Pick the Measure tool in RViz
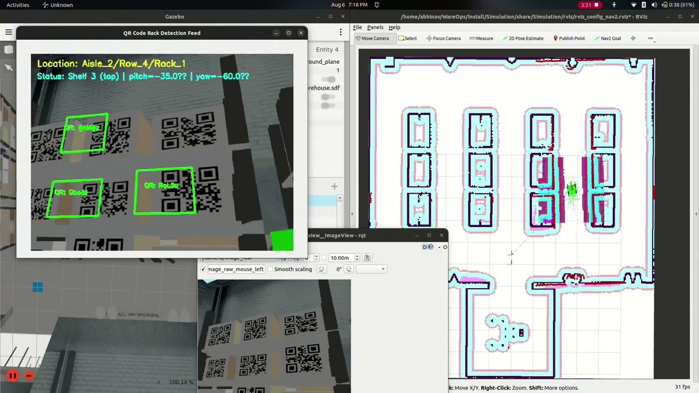 pos(481,38)
